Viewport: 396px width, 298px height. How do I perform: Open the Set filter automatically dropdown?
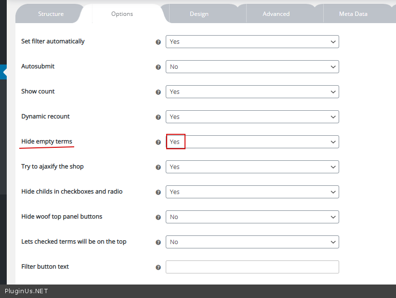pos(252,42)
